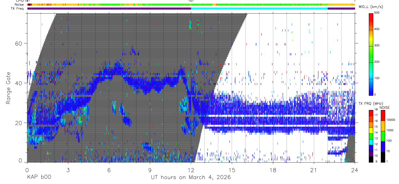Click the red top segment of NOISE legend

point(383,116)
